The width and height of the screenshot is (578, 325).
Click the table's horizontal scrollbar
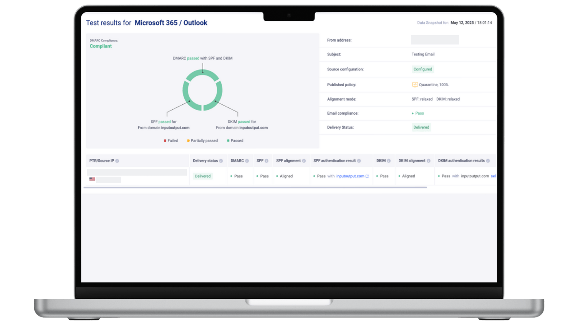pos(255,187)
